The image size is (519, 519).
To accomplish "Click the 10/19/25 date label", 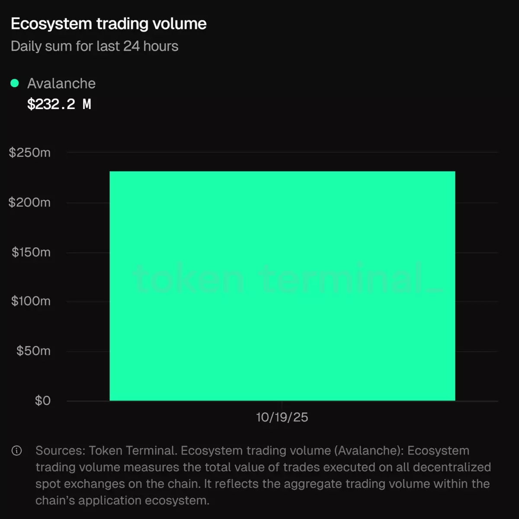I will (x=282, y=417).
